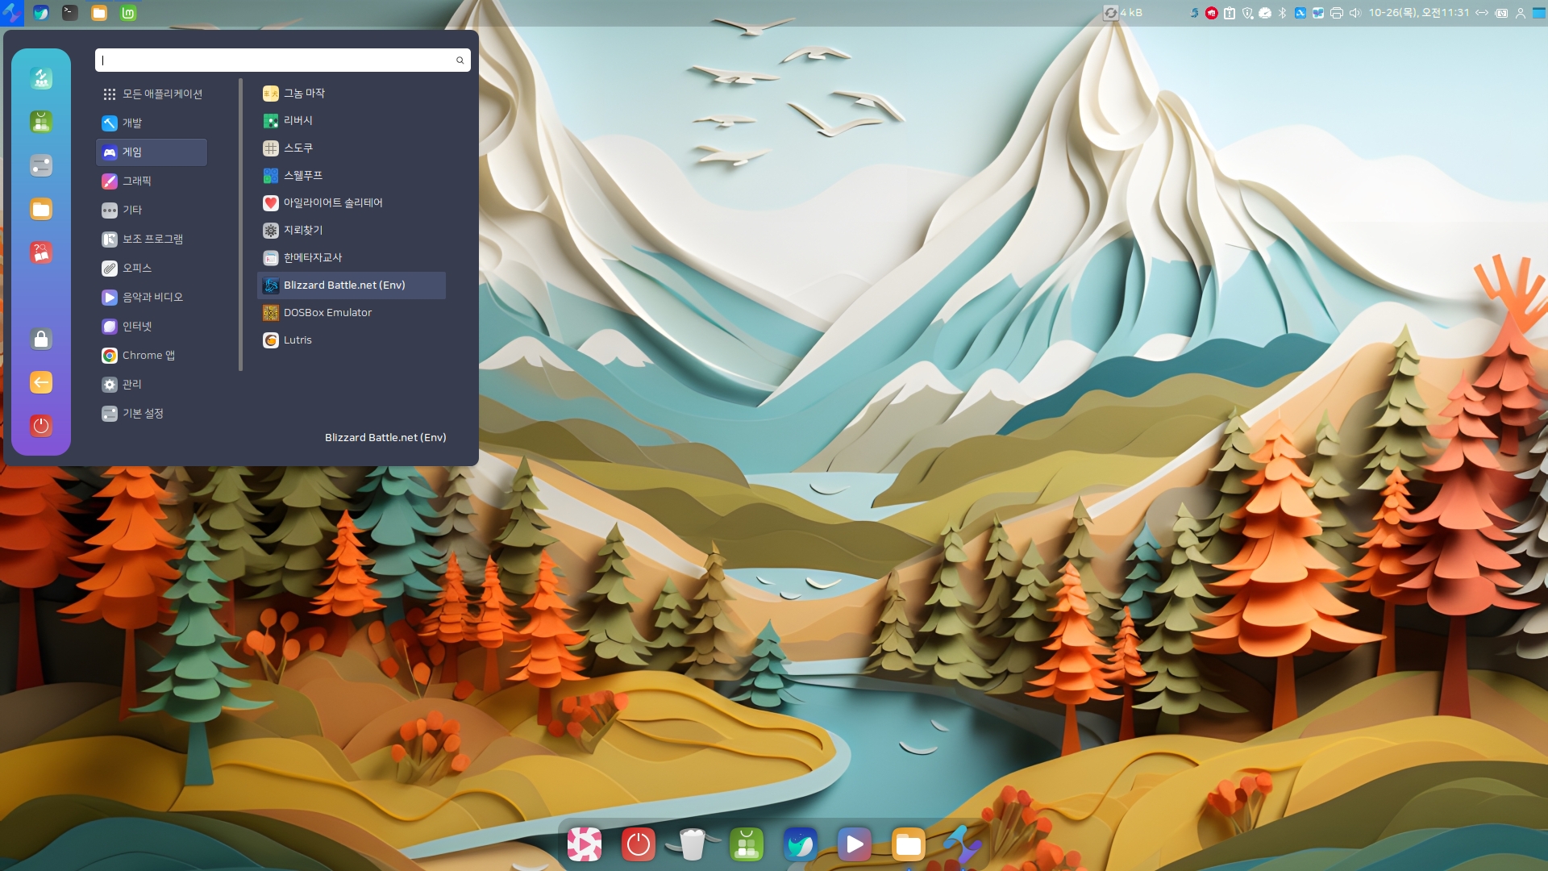
Task: Launch Blizzard Battle.net (Env) entry
Action: click(343, 285)
